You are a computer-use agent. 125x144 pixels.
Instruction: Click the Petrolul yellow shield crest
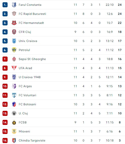pos(14,50)
